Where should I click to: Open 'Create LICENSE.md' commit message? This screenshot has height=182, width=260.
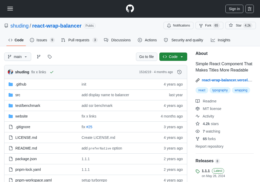[x=98, y=138]
